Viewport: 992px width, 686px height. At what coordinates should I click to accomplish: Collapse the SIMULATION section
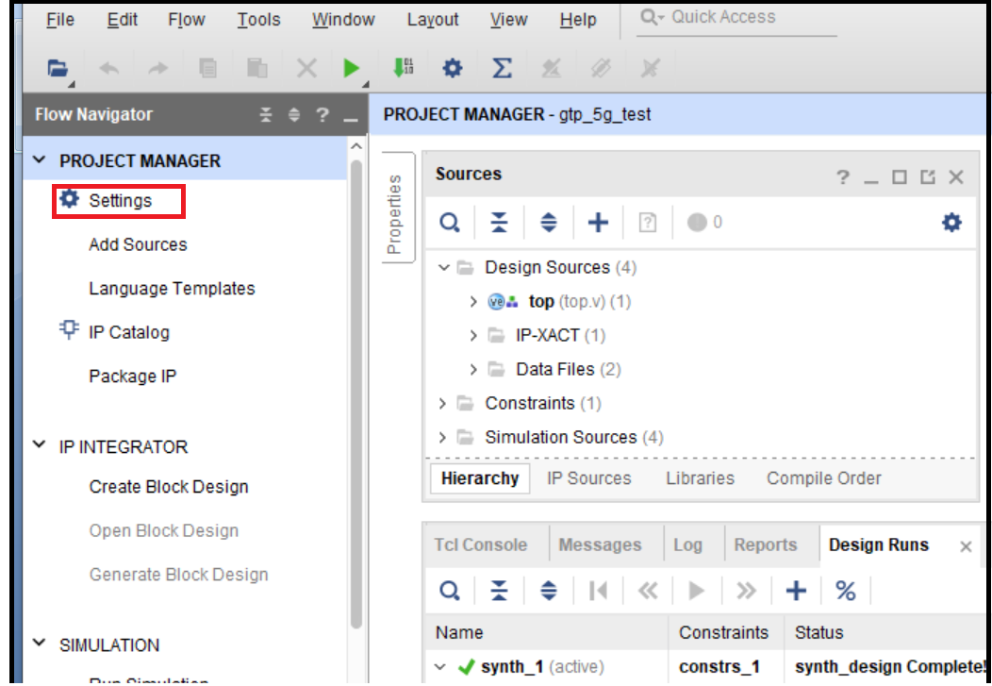coord(40,644)
